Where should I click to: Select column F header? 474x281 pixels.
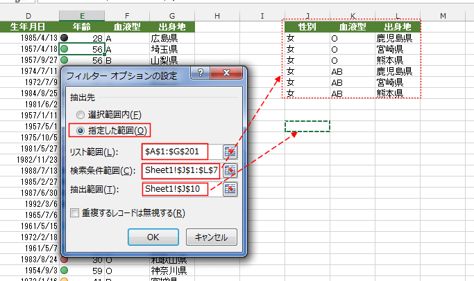click(x=127, y=16)
